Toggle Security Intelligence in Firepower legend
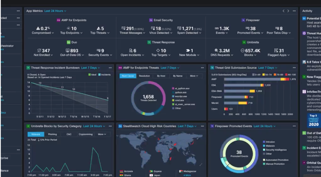Image resolution: width=321 pixels, height=177 pixels. tap(275, 150)
